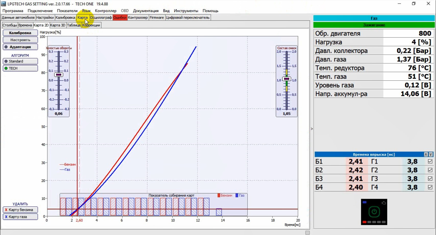Click the delete Карту бензина button
The image size is (436, 235).
click(x=20, y=210)
